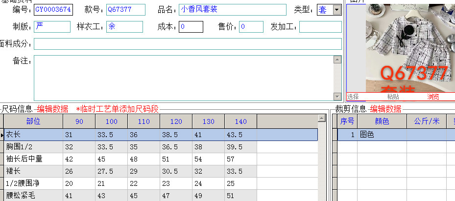Click the 备注 scrollbar down arrow
This screenshot has height=201, width=455.
pos(337,97)
